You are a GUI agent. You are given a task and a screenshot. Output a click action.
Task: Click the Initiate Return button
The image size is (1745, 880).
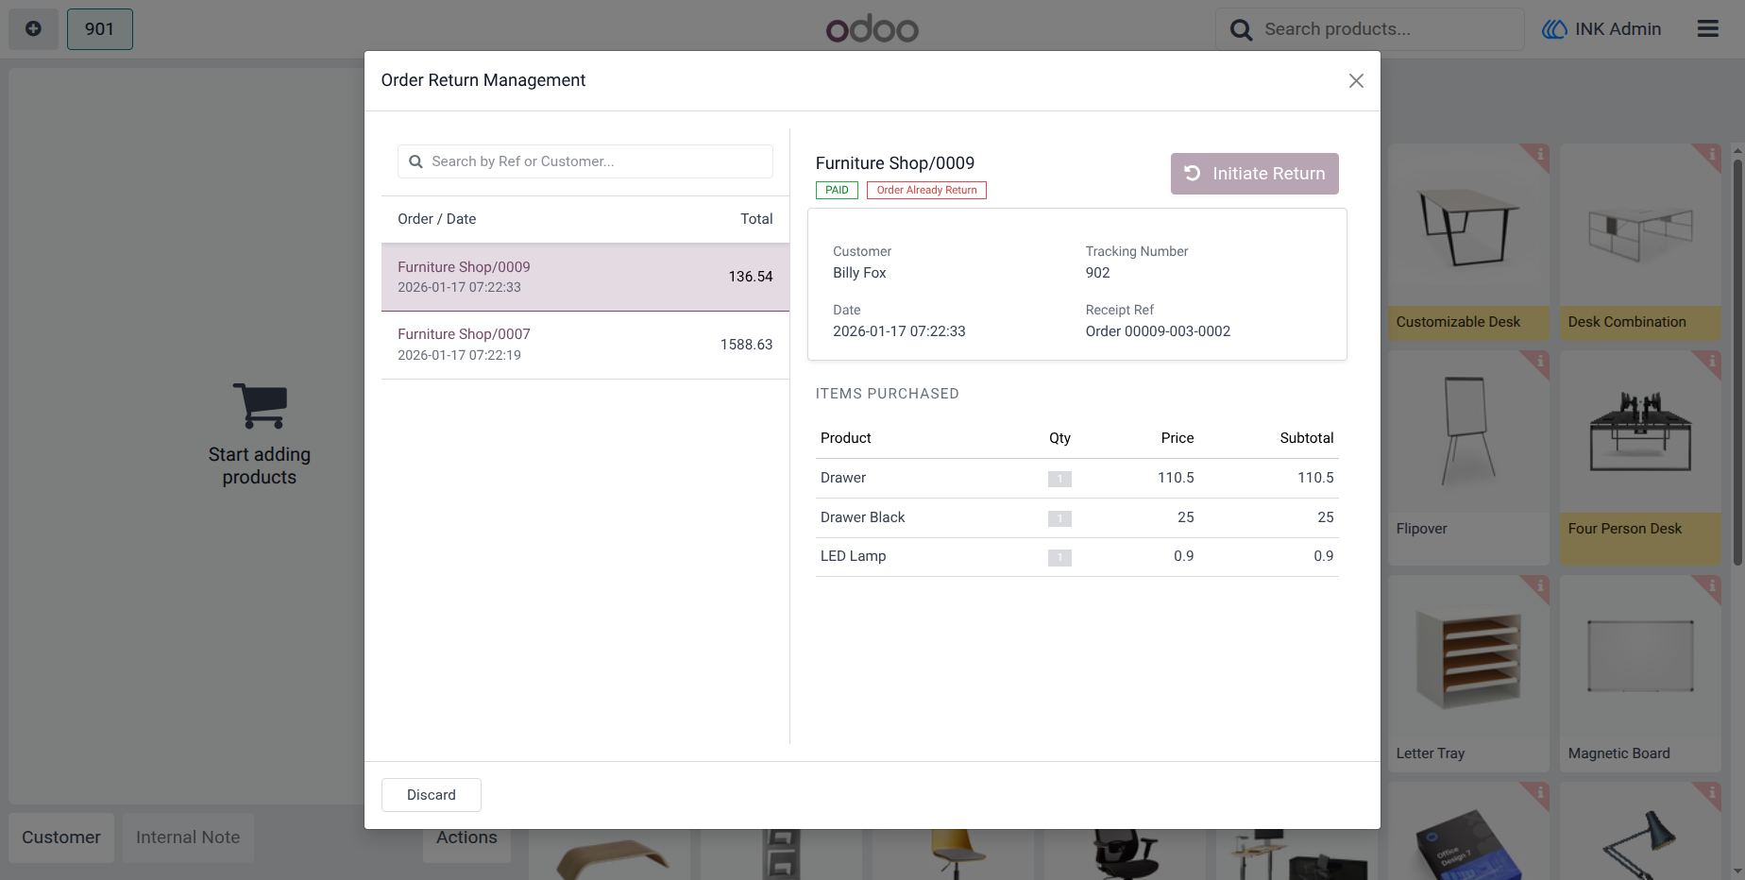(1255, 174)
